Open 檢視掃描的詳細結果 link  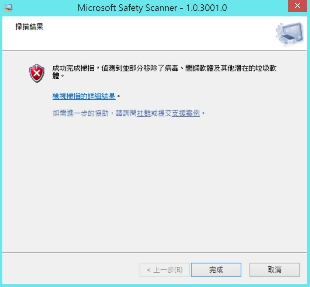(x=84, y=96)
